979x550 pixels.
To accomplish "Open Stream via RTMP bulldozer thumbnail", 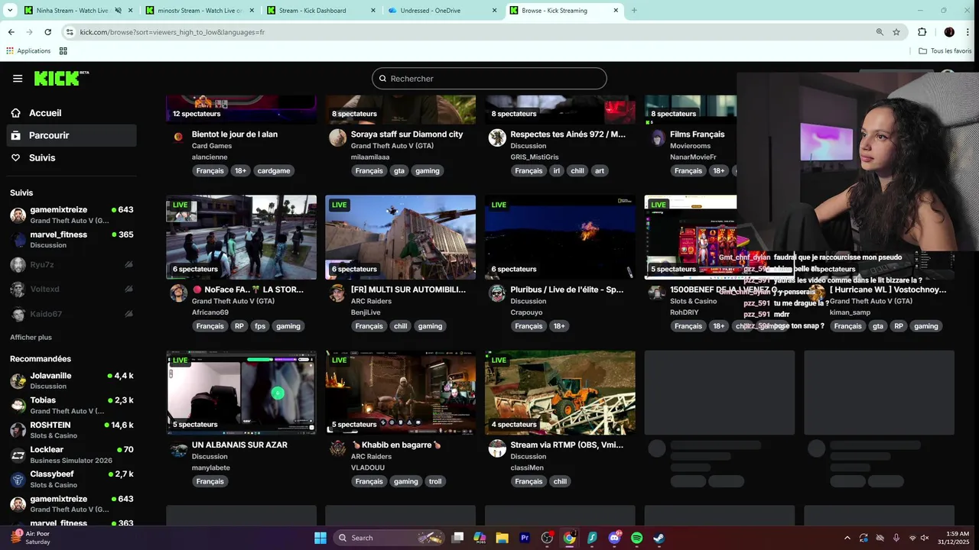I will click(x=560, y=393).
